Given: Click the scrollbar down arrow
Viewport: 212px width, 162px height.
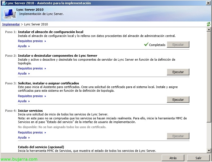Looking at the screenshot, I should [209, 150].
